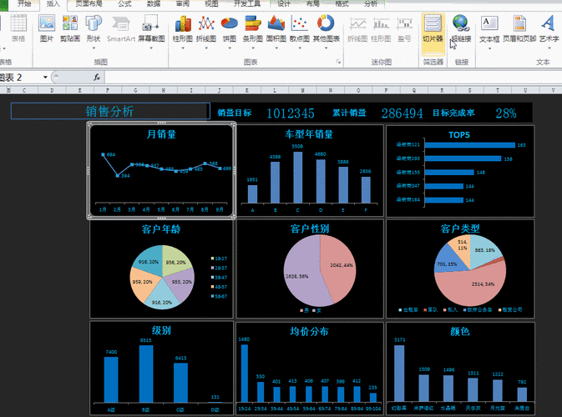Expand the 屏幕截图 screenshot dropdown
The image size is (562, 417).
[151, 48]
